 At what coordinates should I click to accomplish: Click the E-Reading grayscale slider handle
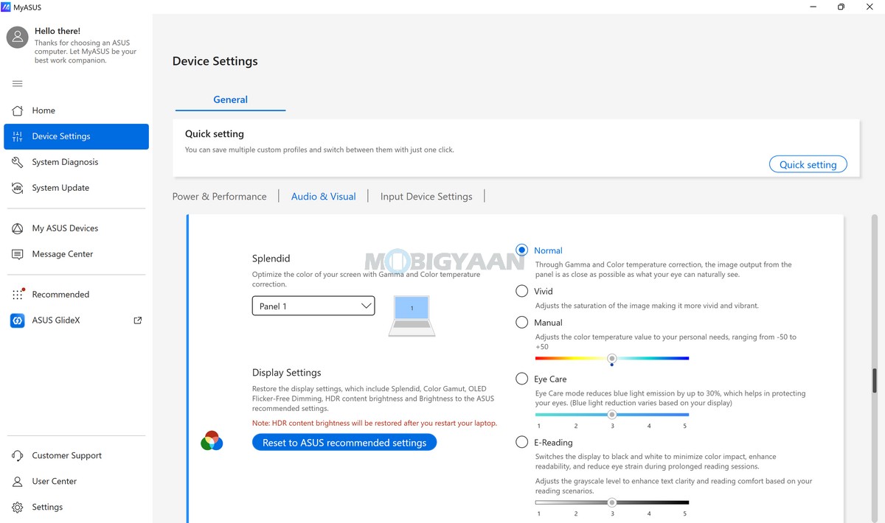tap(612, 502)
